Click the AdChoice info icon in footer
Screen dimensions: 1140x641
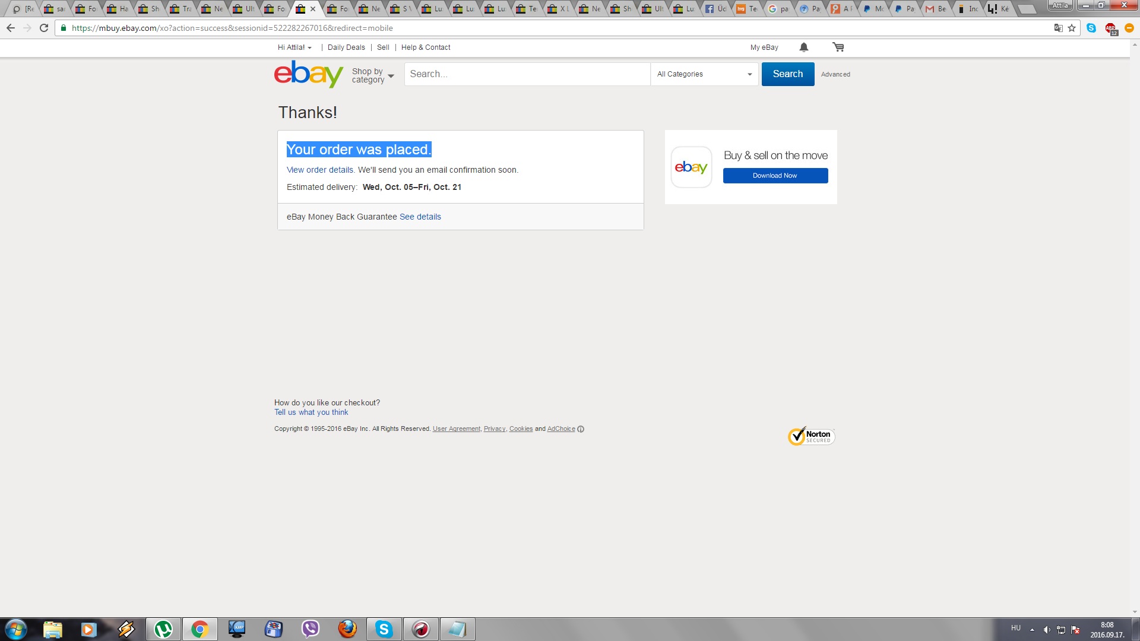tap(581, 429)
